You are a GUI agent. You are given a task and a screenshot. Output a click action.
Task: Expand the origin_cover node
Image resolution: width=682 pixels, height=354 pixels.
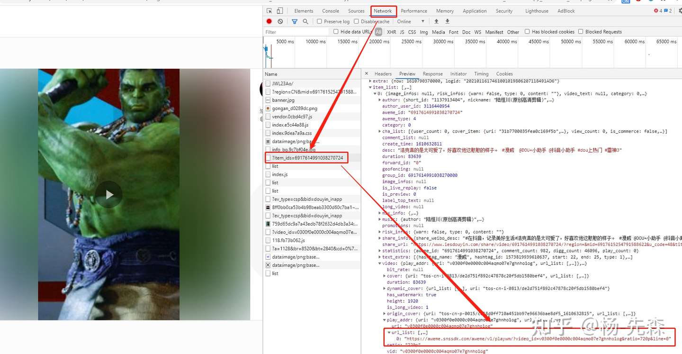(384, 314)
